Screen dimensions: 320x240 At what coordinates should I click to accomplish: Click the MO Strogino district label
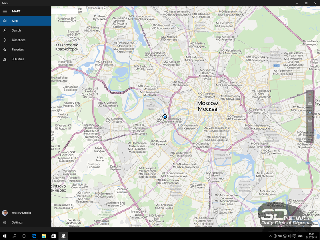pyautogui.click(x=104, y=63)
